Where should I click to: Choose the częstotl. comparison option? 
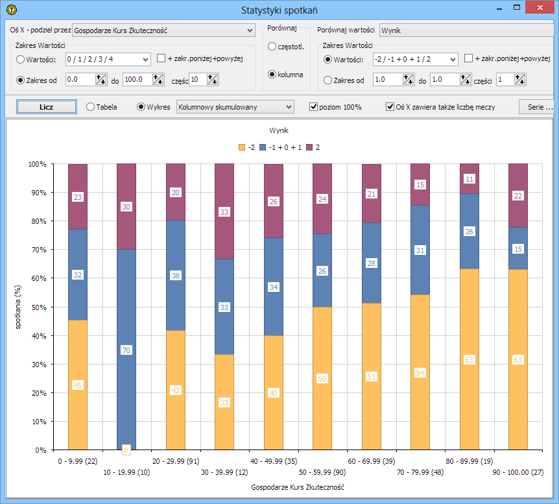click(x=272, y=46)
